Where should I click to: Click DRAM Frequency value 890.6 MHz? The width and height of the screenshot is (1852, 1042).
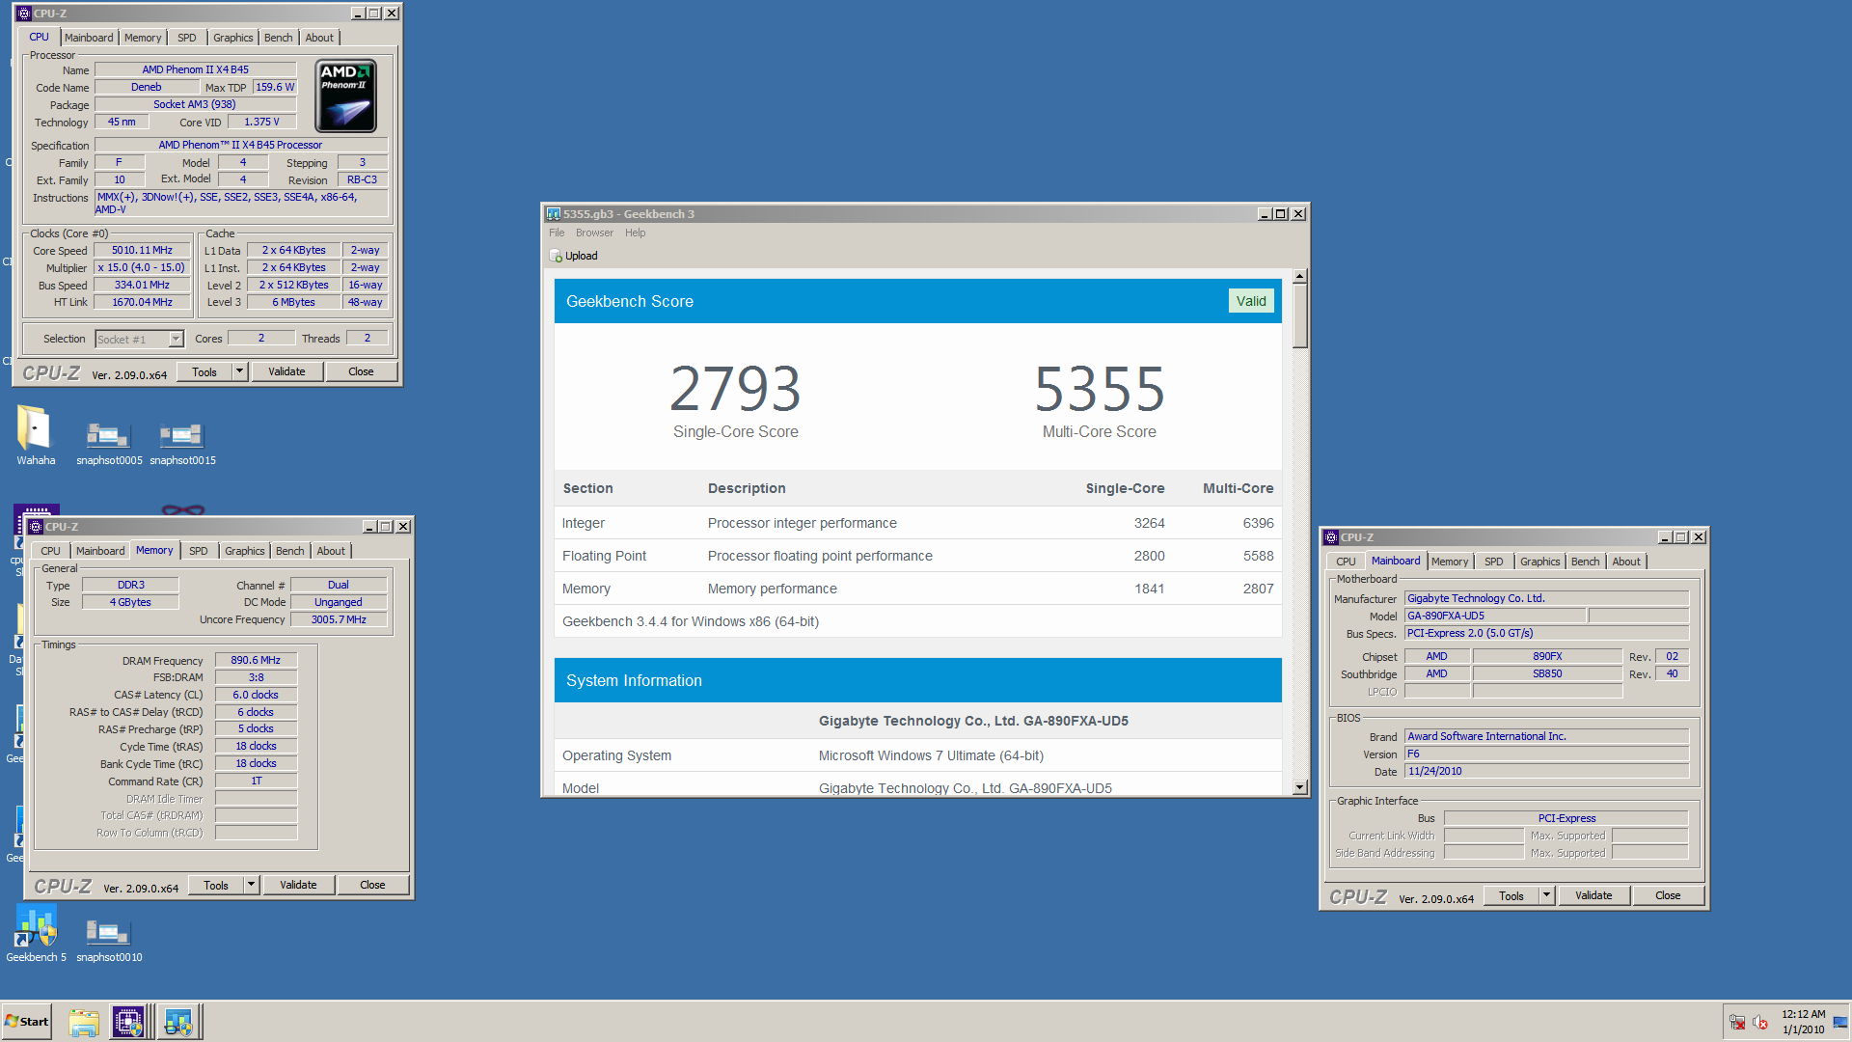256,660
